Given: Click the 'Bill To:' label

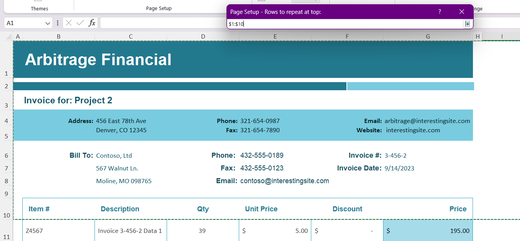Looking at the screenshot, I should coord(81,155).
